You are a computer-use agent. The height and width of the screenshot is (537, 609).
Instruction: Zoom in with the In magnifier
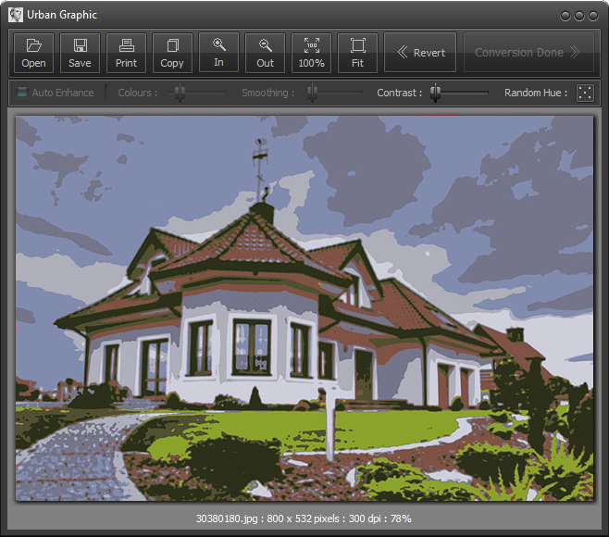click(218, 52)
